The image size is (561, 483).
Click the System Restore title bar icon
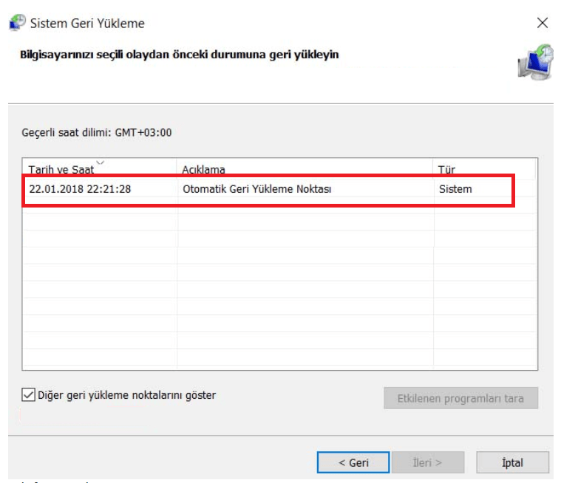coord(17,22)
